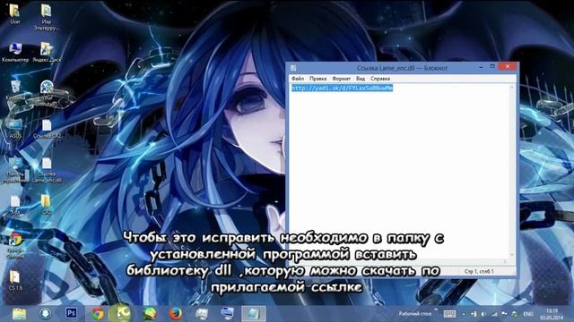Image resolution: width=574 pixels, height=322 pixels.
Task: Click the green round taskbar icon left of Firefox
Action: pos(150,314)
